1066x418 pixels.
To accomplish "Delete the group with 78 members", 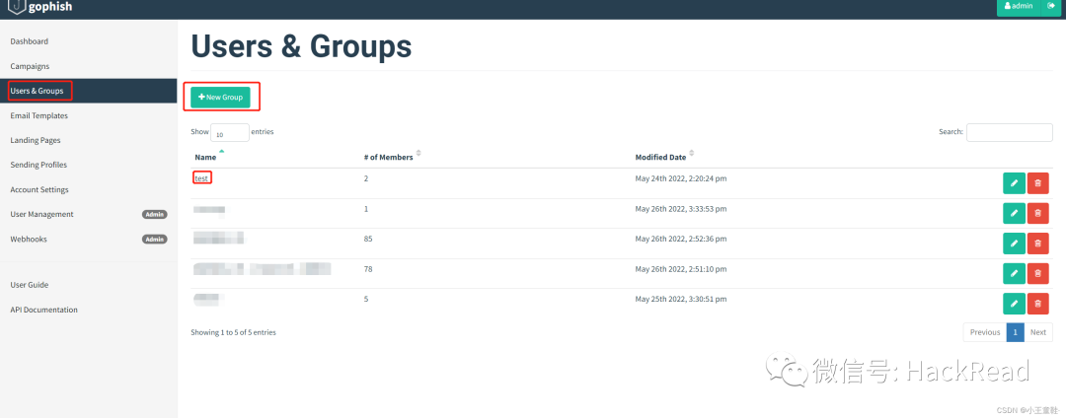I will point(1037,273).
